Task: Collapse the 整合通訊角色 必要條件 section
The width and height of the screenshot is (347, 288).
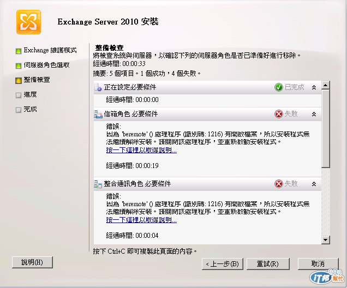Action: tap(314, 184)
